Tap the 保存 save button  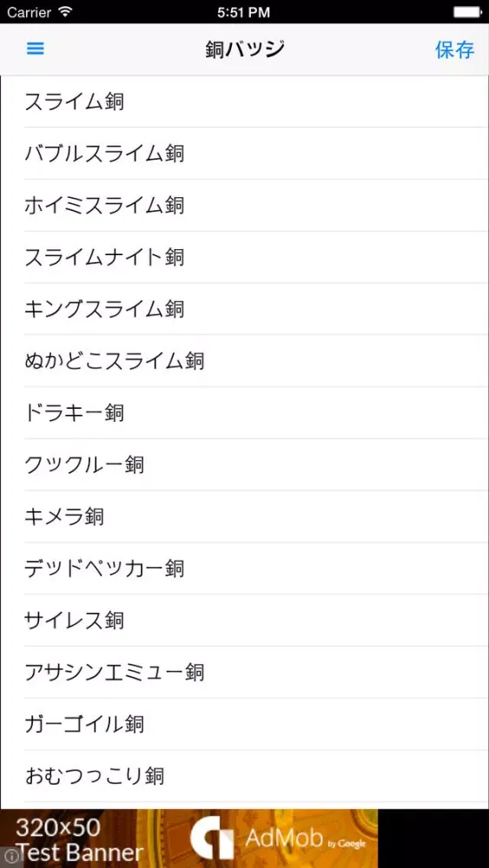coord(454,49)
